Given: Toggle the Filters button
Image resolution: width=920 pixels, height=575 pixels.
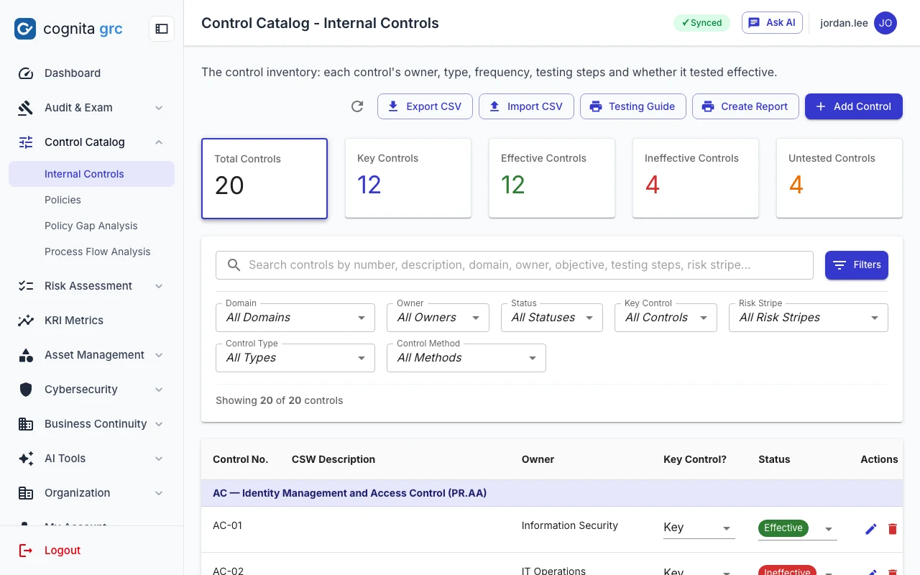Looking at the screenshot, I should tap(857, 265).
